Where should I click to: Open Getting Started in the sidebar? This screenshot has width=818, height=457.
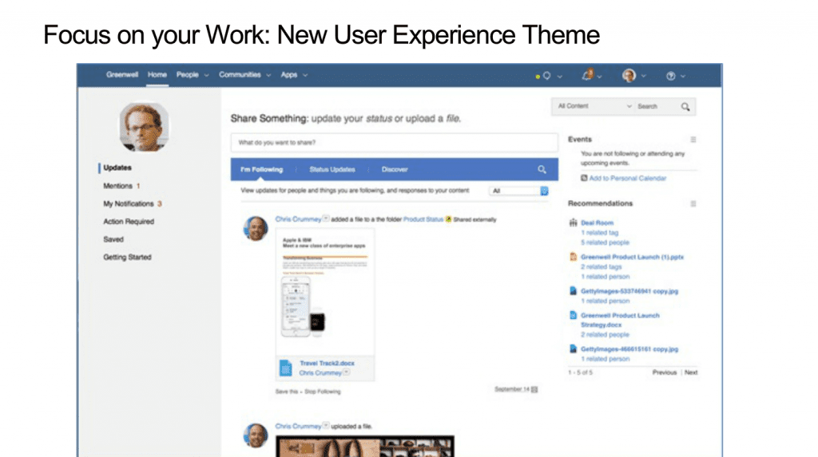(127, 257)
